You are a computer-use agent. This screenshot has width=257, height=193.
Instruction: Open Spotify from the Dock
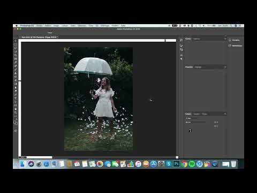click(192, 164)
